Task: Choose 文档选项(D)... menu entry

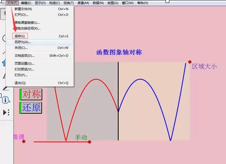Action: (x=40, y=56)
